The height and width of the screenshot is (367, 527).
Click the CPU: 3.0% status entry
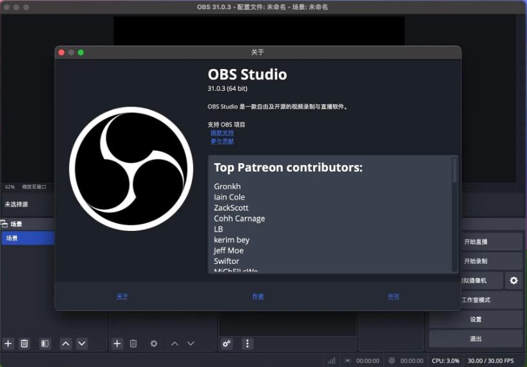coord(445,361)
